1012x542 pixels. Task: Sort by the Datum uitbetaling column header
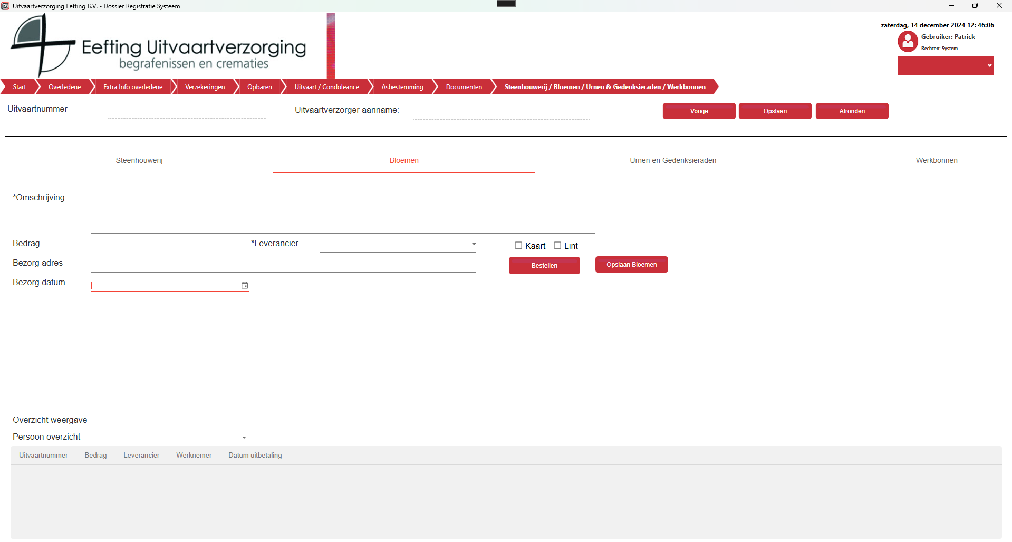pyautogui.click(x=255, y=456)
